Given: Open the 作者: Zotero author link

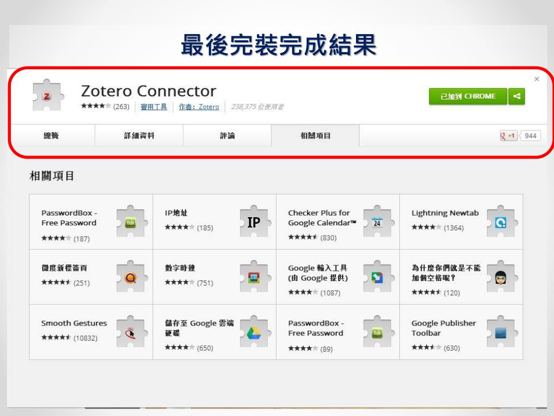Looking at the screenshot, I should (199, 107).
